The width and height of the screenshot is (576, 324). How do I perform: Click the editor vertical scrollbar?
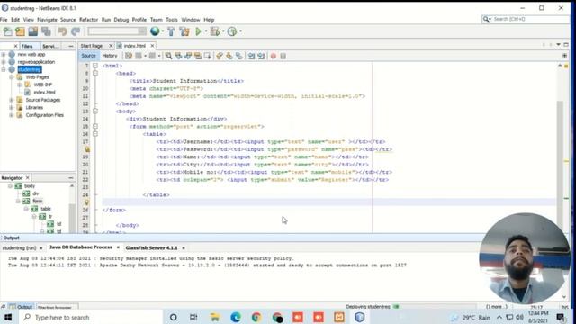click(560, 147)
